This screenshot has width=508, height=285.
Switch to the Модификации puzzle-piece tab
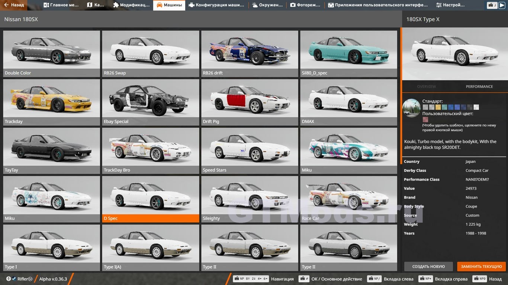pos(131,5)
